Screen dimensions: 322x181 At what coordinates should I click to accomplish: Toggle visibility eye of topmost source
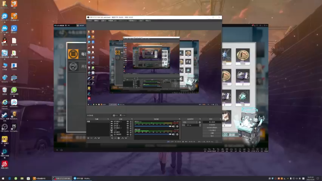pos(128,121)
